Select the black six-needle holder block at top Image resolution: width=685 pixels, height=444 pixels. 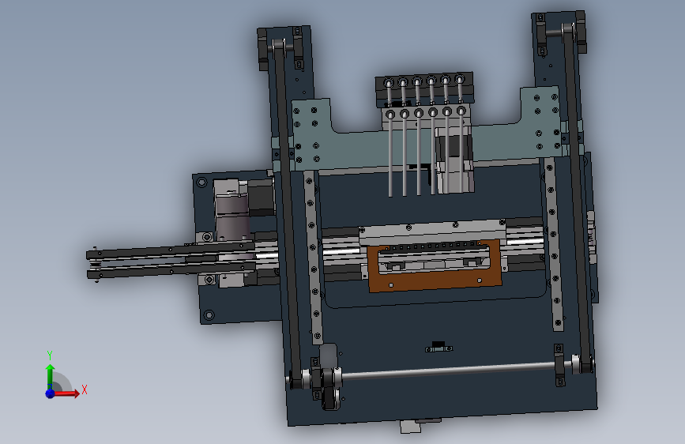(424, 90)
